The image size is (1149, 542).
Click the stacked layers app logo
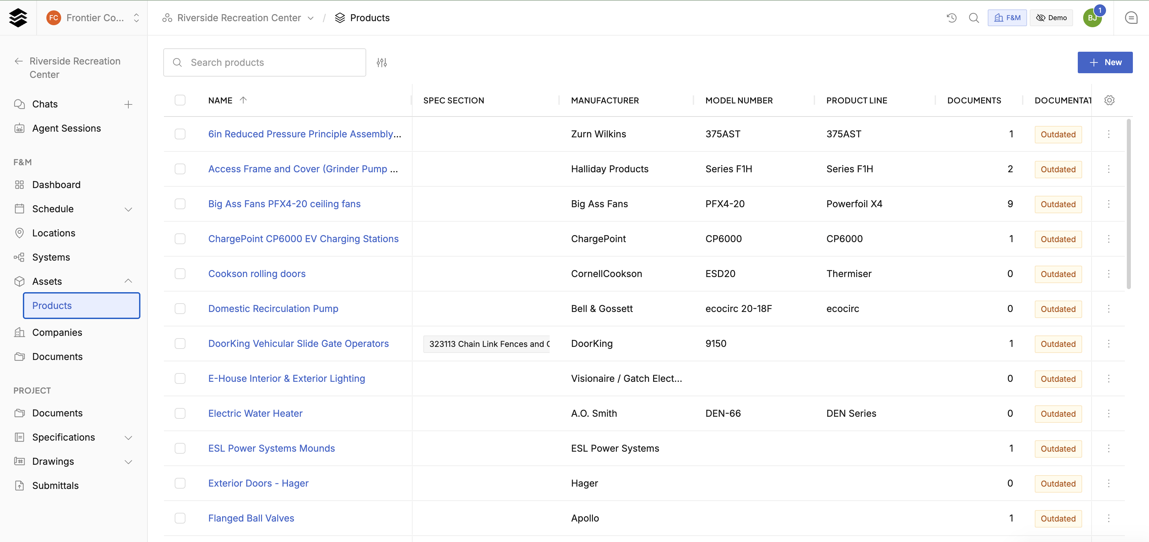(18, 18)
